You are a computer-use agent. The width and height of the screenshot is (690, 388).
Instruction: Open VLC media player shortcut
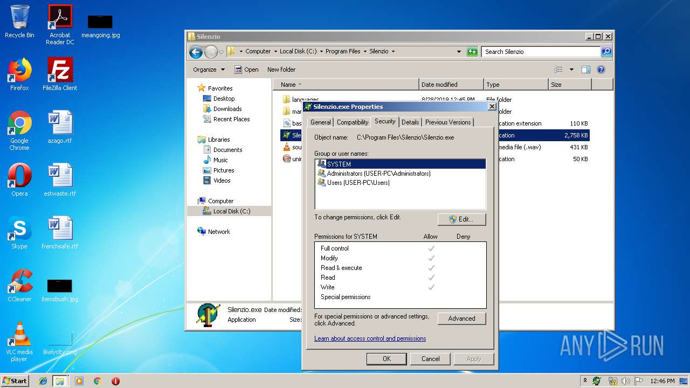click(19, 342)
